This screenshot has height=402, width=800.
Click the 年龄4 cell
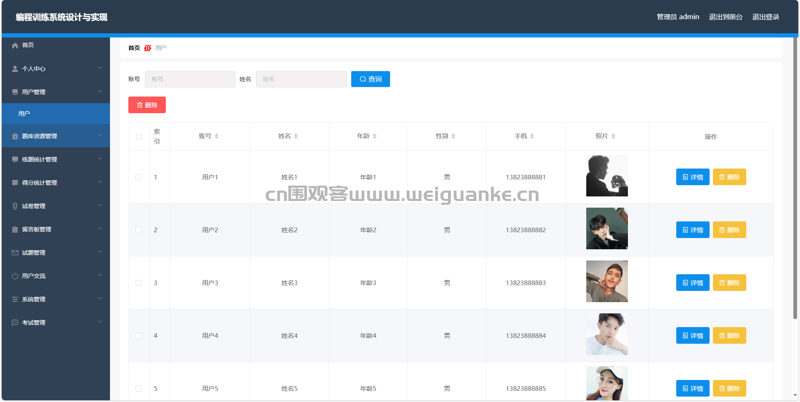point(368,336)
